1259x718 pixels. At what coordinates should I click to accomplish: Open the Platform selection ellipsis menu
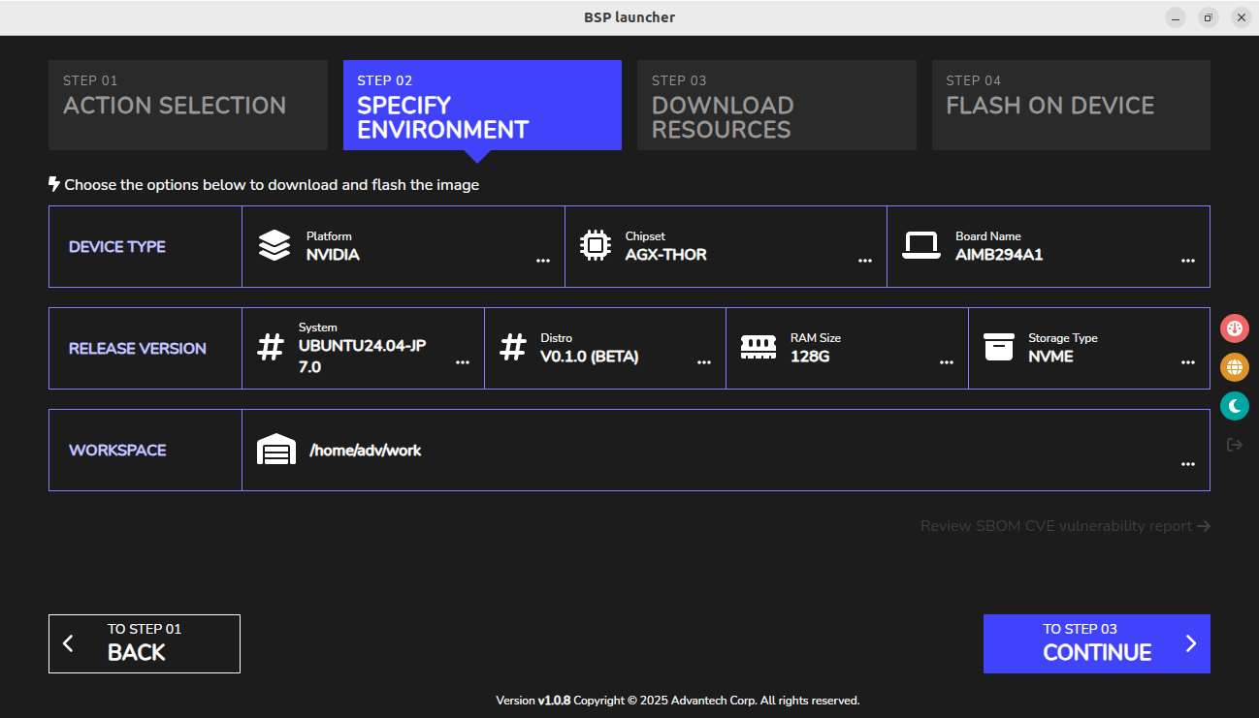pos(542,260)
